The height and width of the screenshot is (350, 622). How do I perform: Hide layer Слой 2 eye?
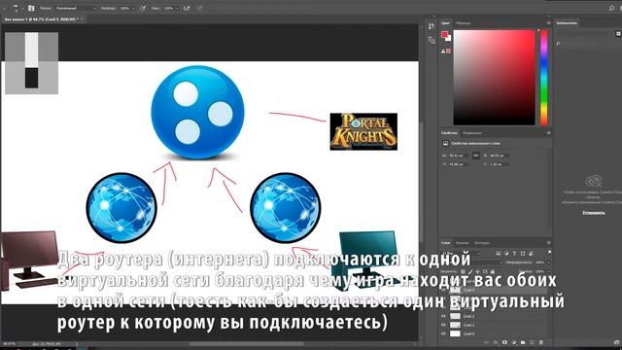(x=443, y=316)
